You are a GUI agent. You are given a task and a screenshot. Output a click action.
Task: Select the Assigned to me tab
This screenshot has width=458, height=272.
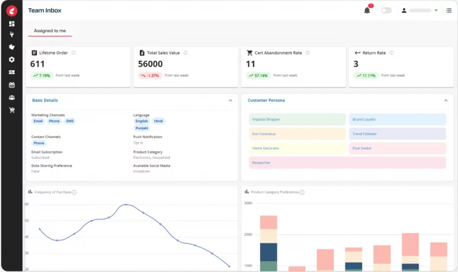[50, 30]
